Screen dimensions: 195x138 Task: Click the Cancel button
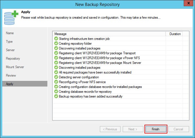pyautogui.click(x=179, y=129)
